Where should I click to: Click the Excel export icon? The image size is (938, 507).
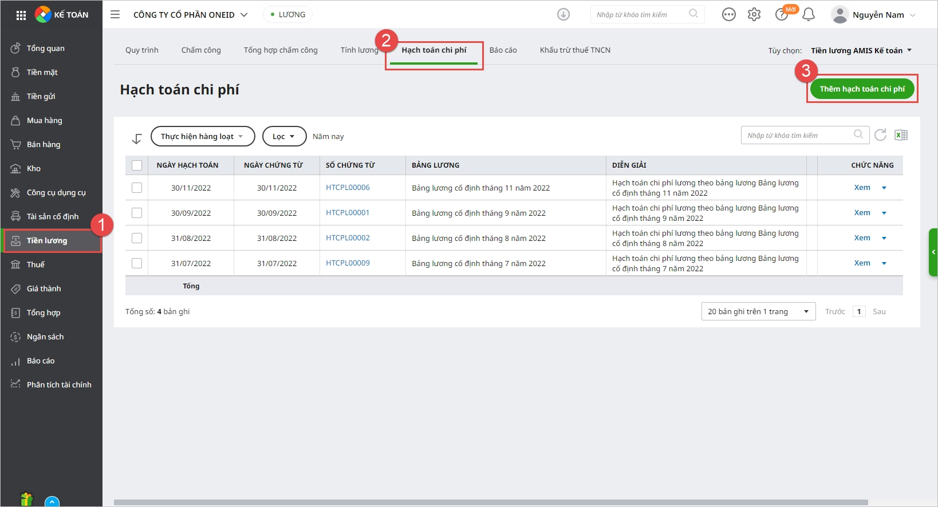click(x=901, y=135)
